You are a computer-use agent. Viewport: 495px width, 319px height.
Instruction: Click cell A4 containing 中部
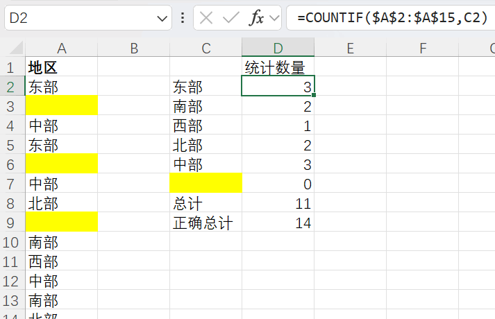62,125
